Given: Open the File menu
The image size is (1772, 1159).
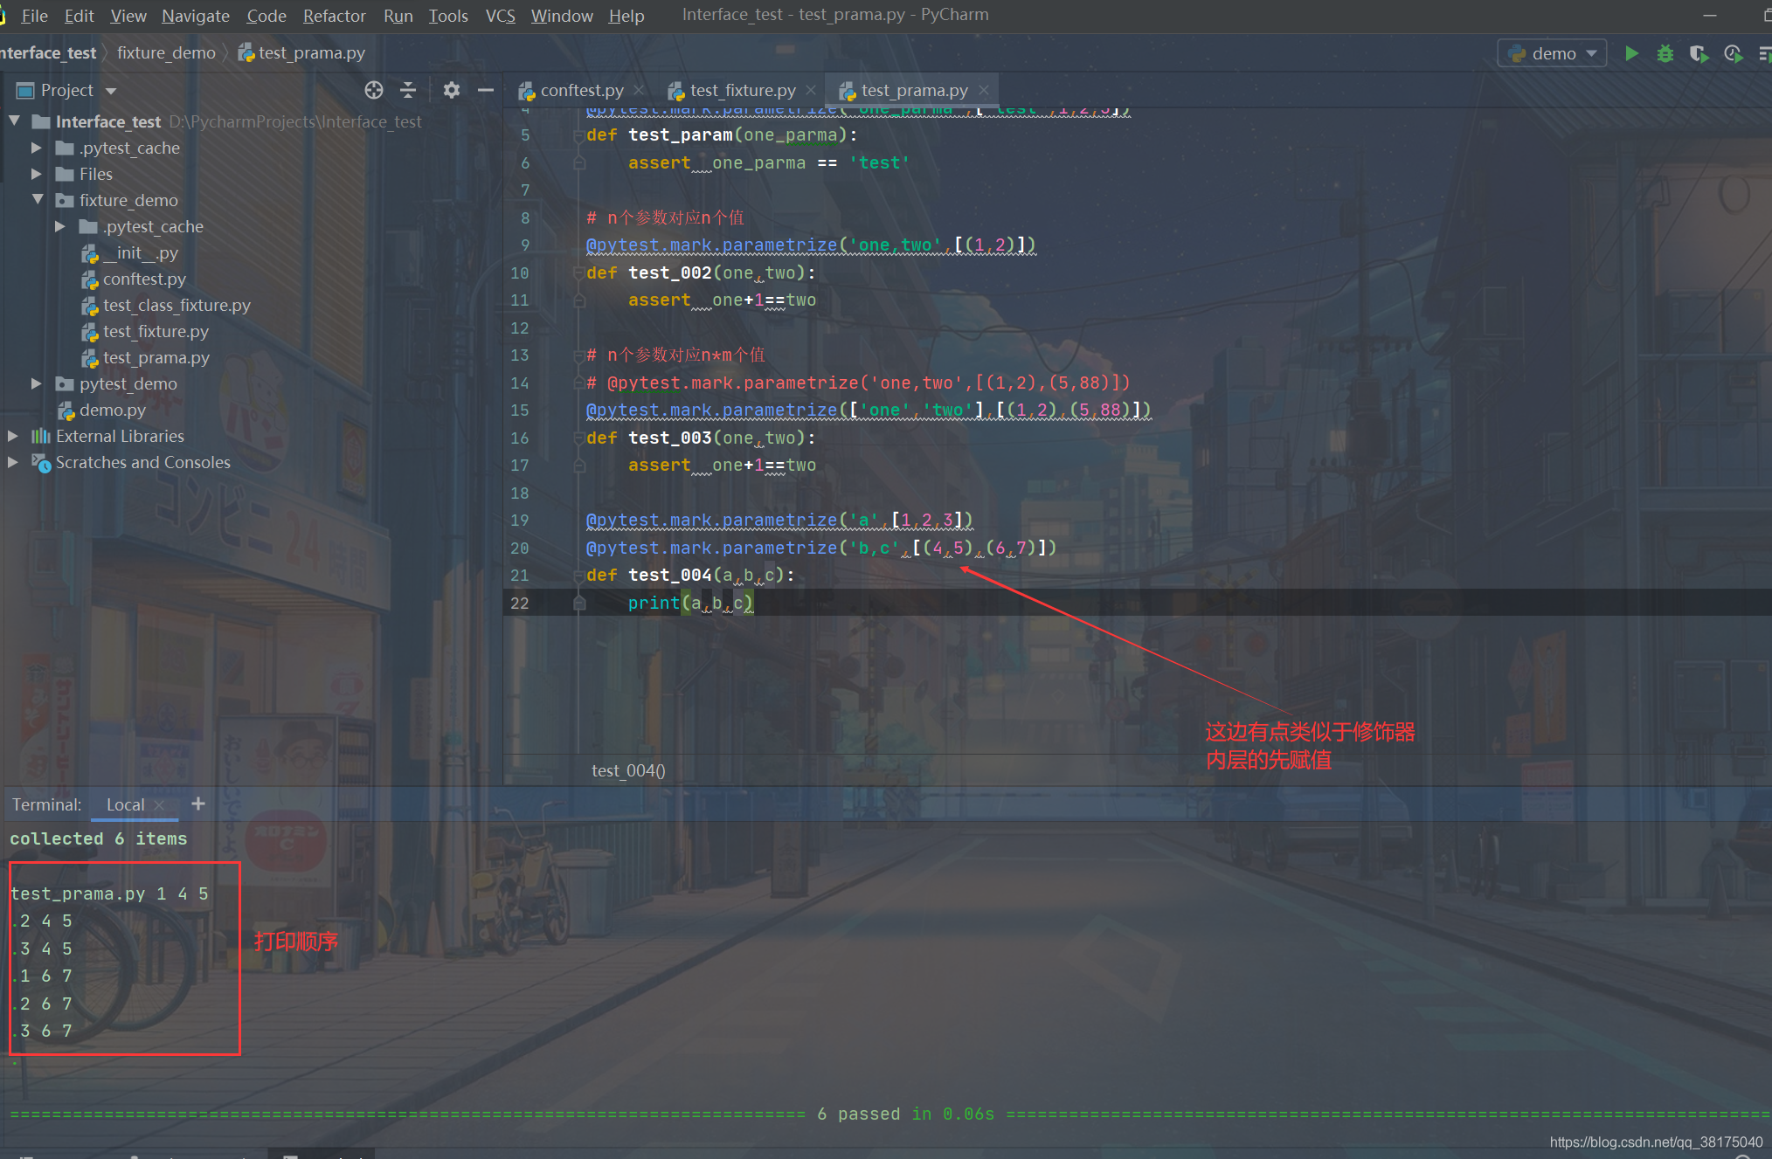Looking at the screenshot, I should pos(34,16).
